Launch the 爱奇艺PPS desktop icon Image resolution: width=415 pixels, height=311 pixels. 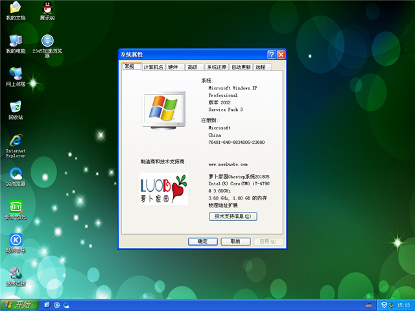coord(16,210)
